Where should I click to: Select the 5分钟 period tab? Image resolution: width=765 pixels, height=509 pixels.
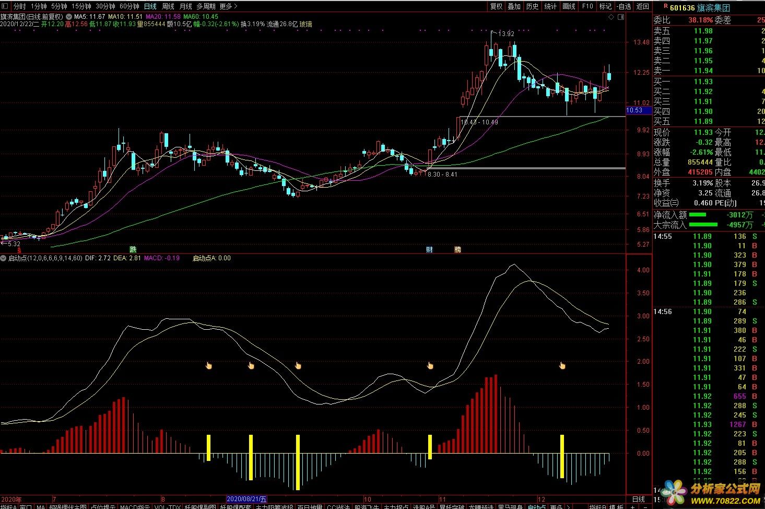tap(59, 6)
